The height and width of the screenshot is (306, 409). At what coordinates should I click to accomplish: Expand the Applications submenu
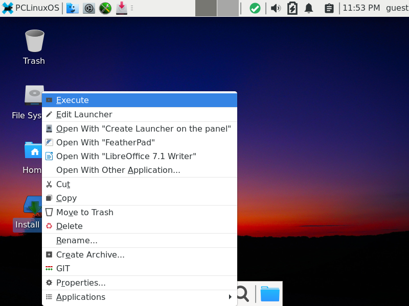click(x=140, y=297)
